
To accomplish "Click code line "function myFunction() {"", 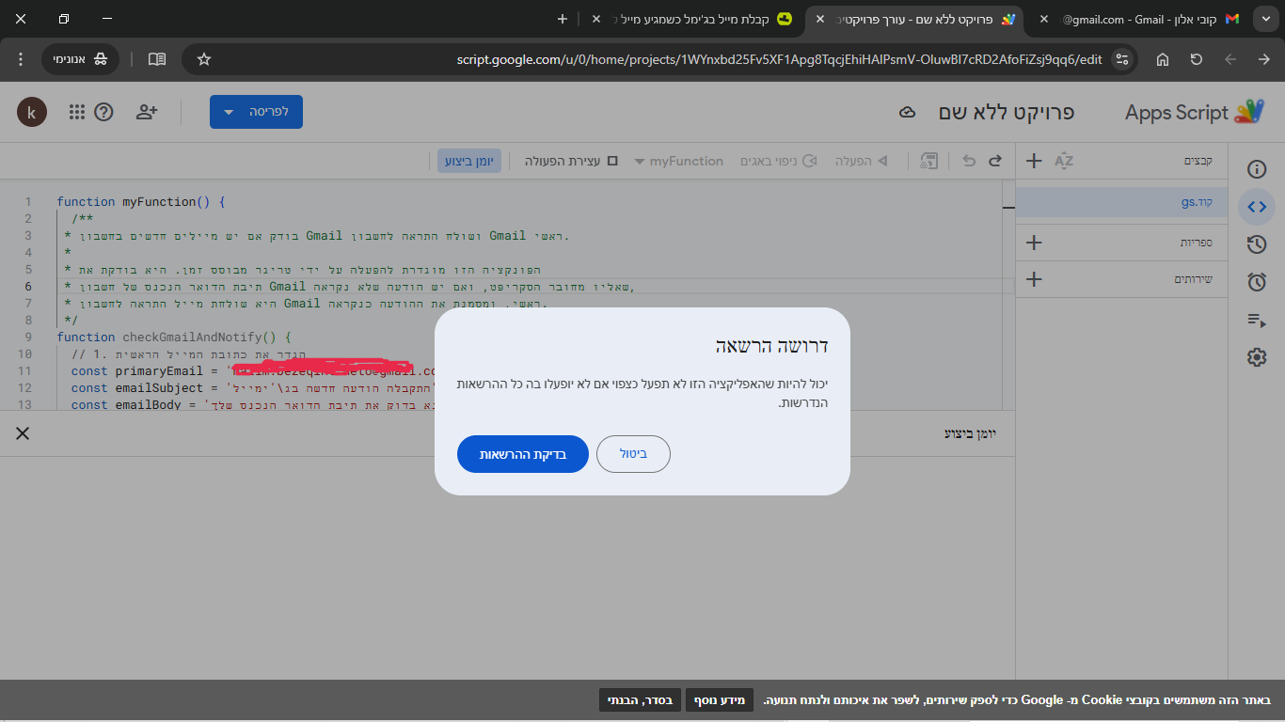I will pos(141,201).
